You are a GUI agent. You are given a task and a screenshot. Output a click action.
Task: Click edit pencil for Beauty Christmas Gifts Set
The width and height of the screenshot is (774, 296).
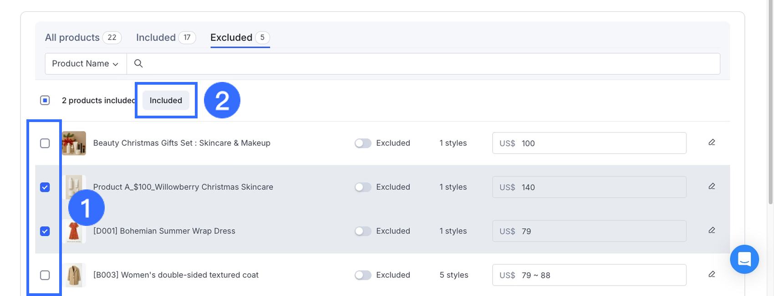[712, 143]
